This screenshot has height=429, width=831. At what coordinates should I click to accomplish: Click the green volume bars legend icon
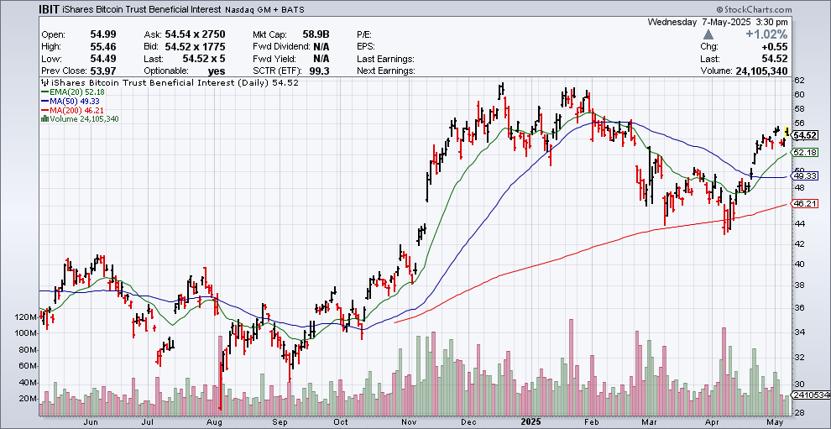pos(42,118)
